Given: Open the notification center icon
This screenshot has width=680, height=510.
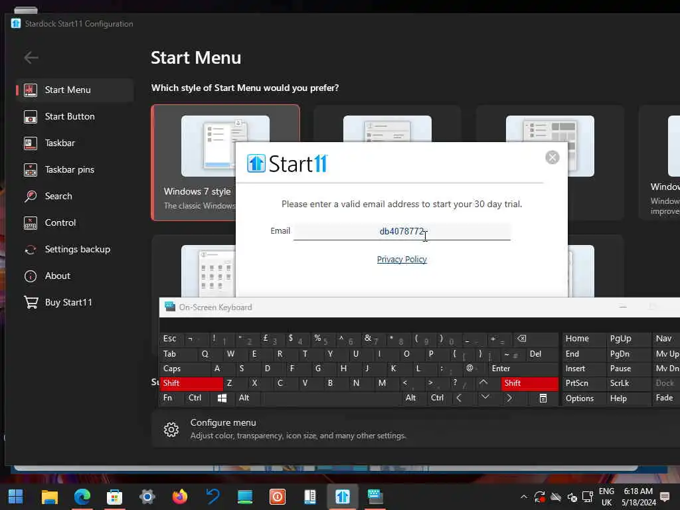Looking at the screenshot, I should tap(664, 497).
